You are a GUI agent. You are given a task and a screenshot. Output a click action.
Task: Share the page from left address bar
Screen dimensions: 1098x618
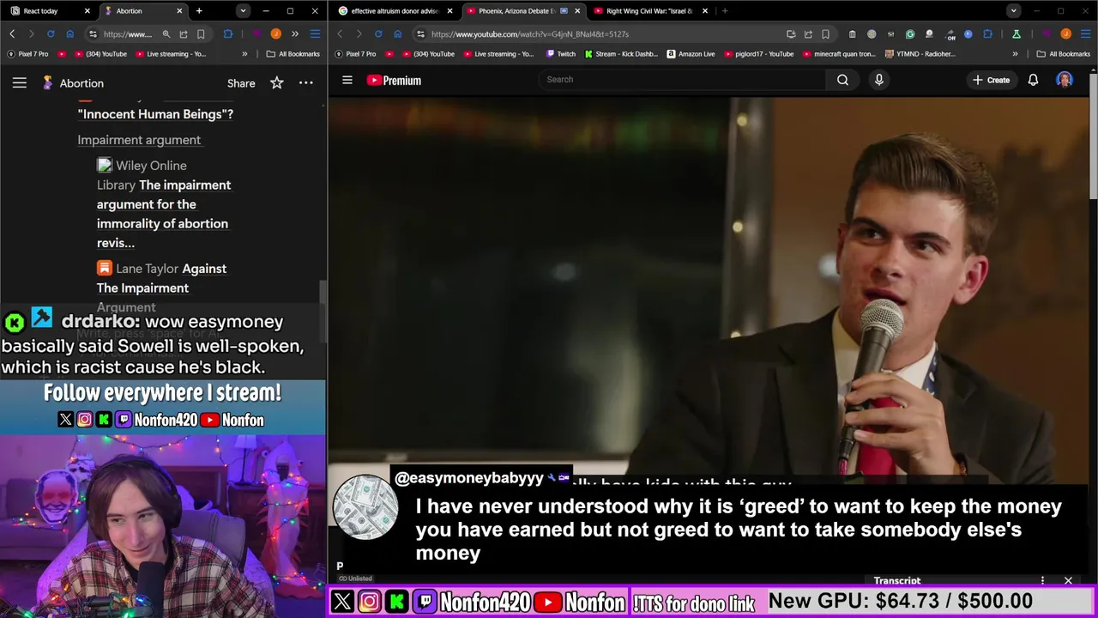point(184,34)
